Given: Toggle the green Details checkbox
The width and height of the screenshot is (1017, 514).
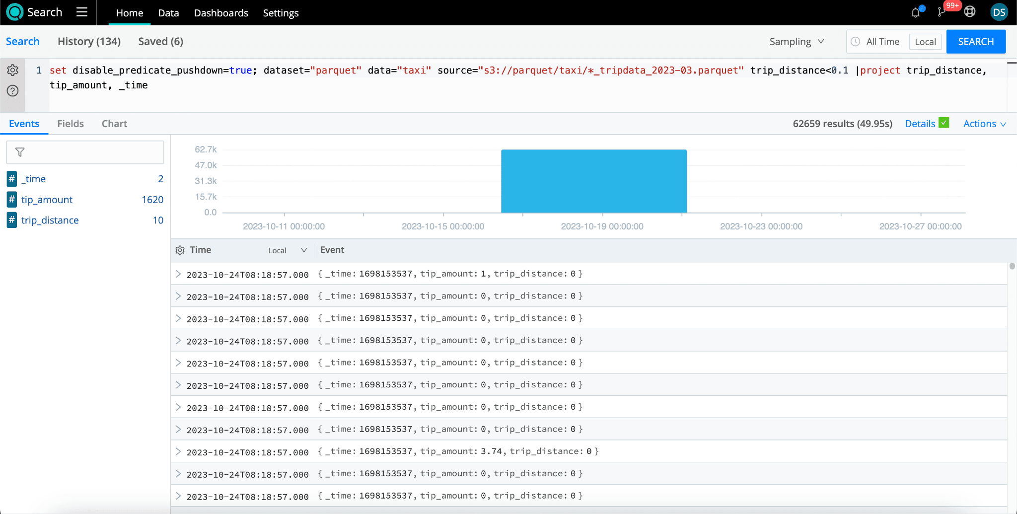Looking at the screenshot, I should pos(944,123).
